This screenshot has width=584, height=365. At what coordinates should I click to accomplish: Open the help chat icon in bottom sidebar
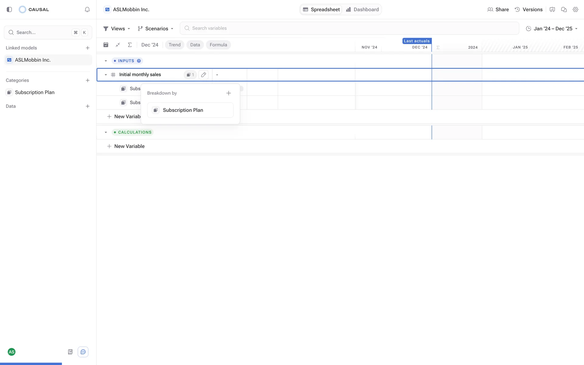[83, 352]
